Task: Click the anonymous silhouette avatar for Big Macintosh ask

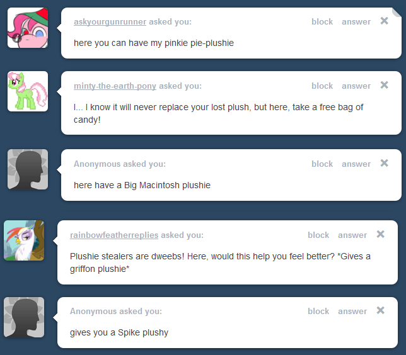Action: click(x=28, y=169)
